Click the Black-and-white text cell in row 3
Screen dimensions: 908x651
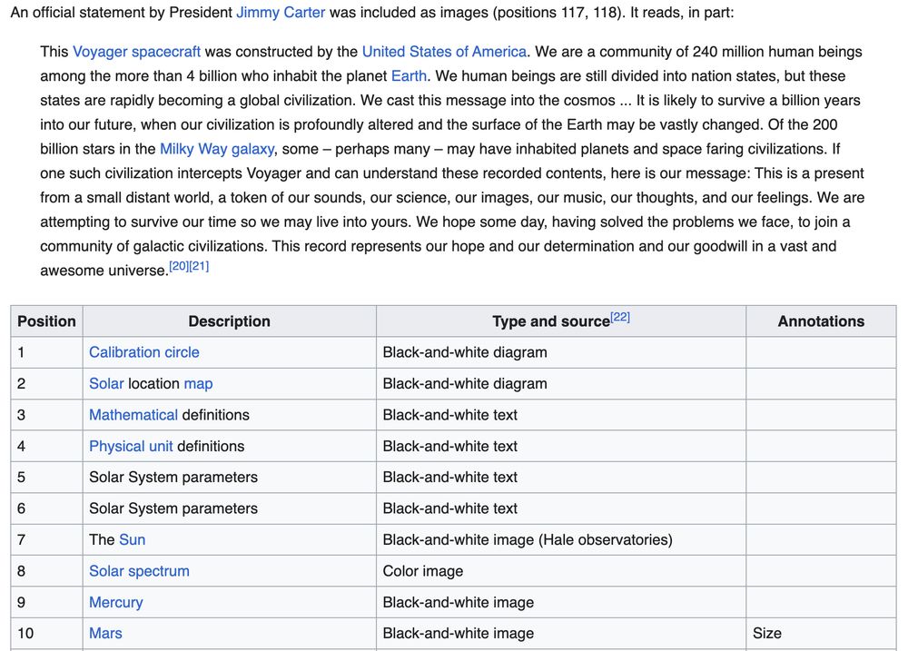(x=560, y=415)
